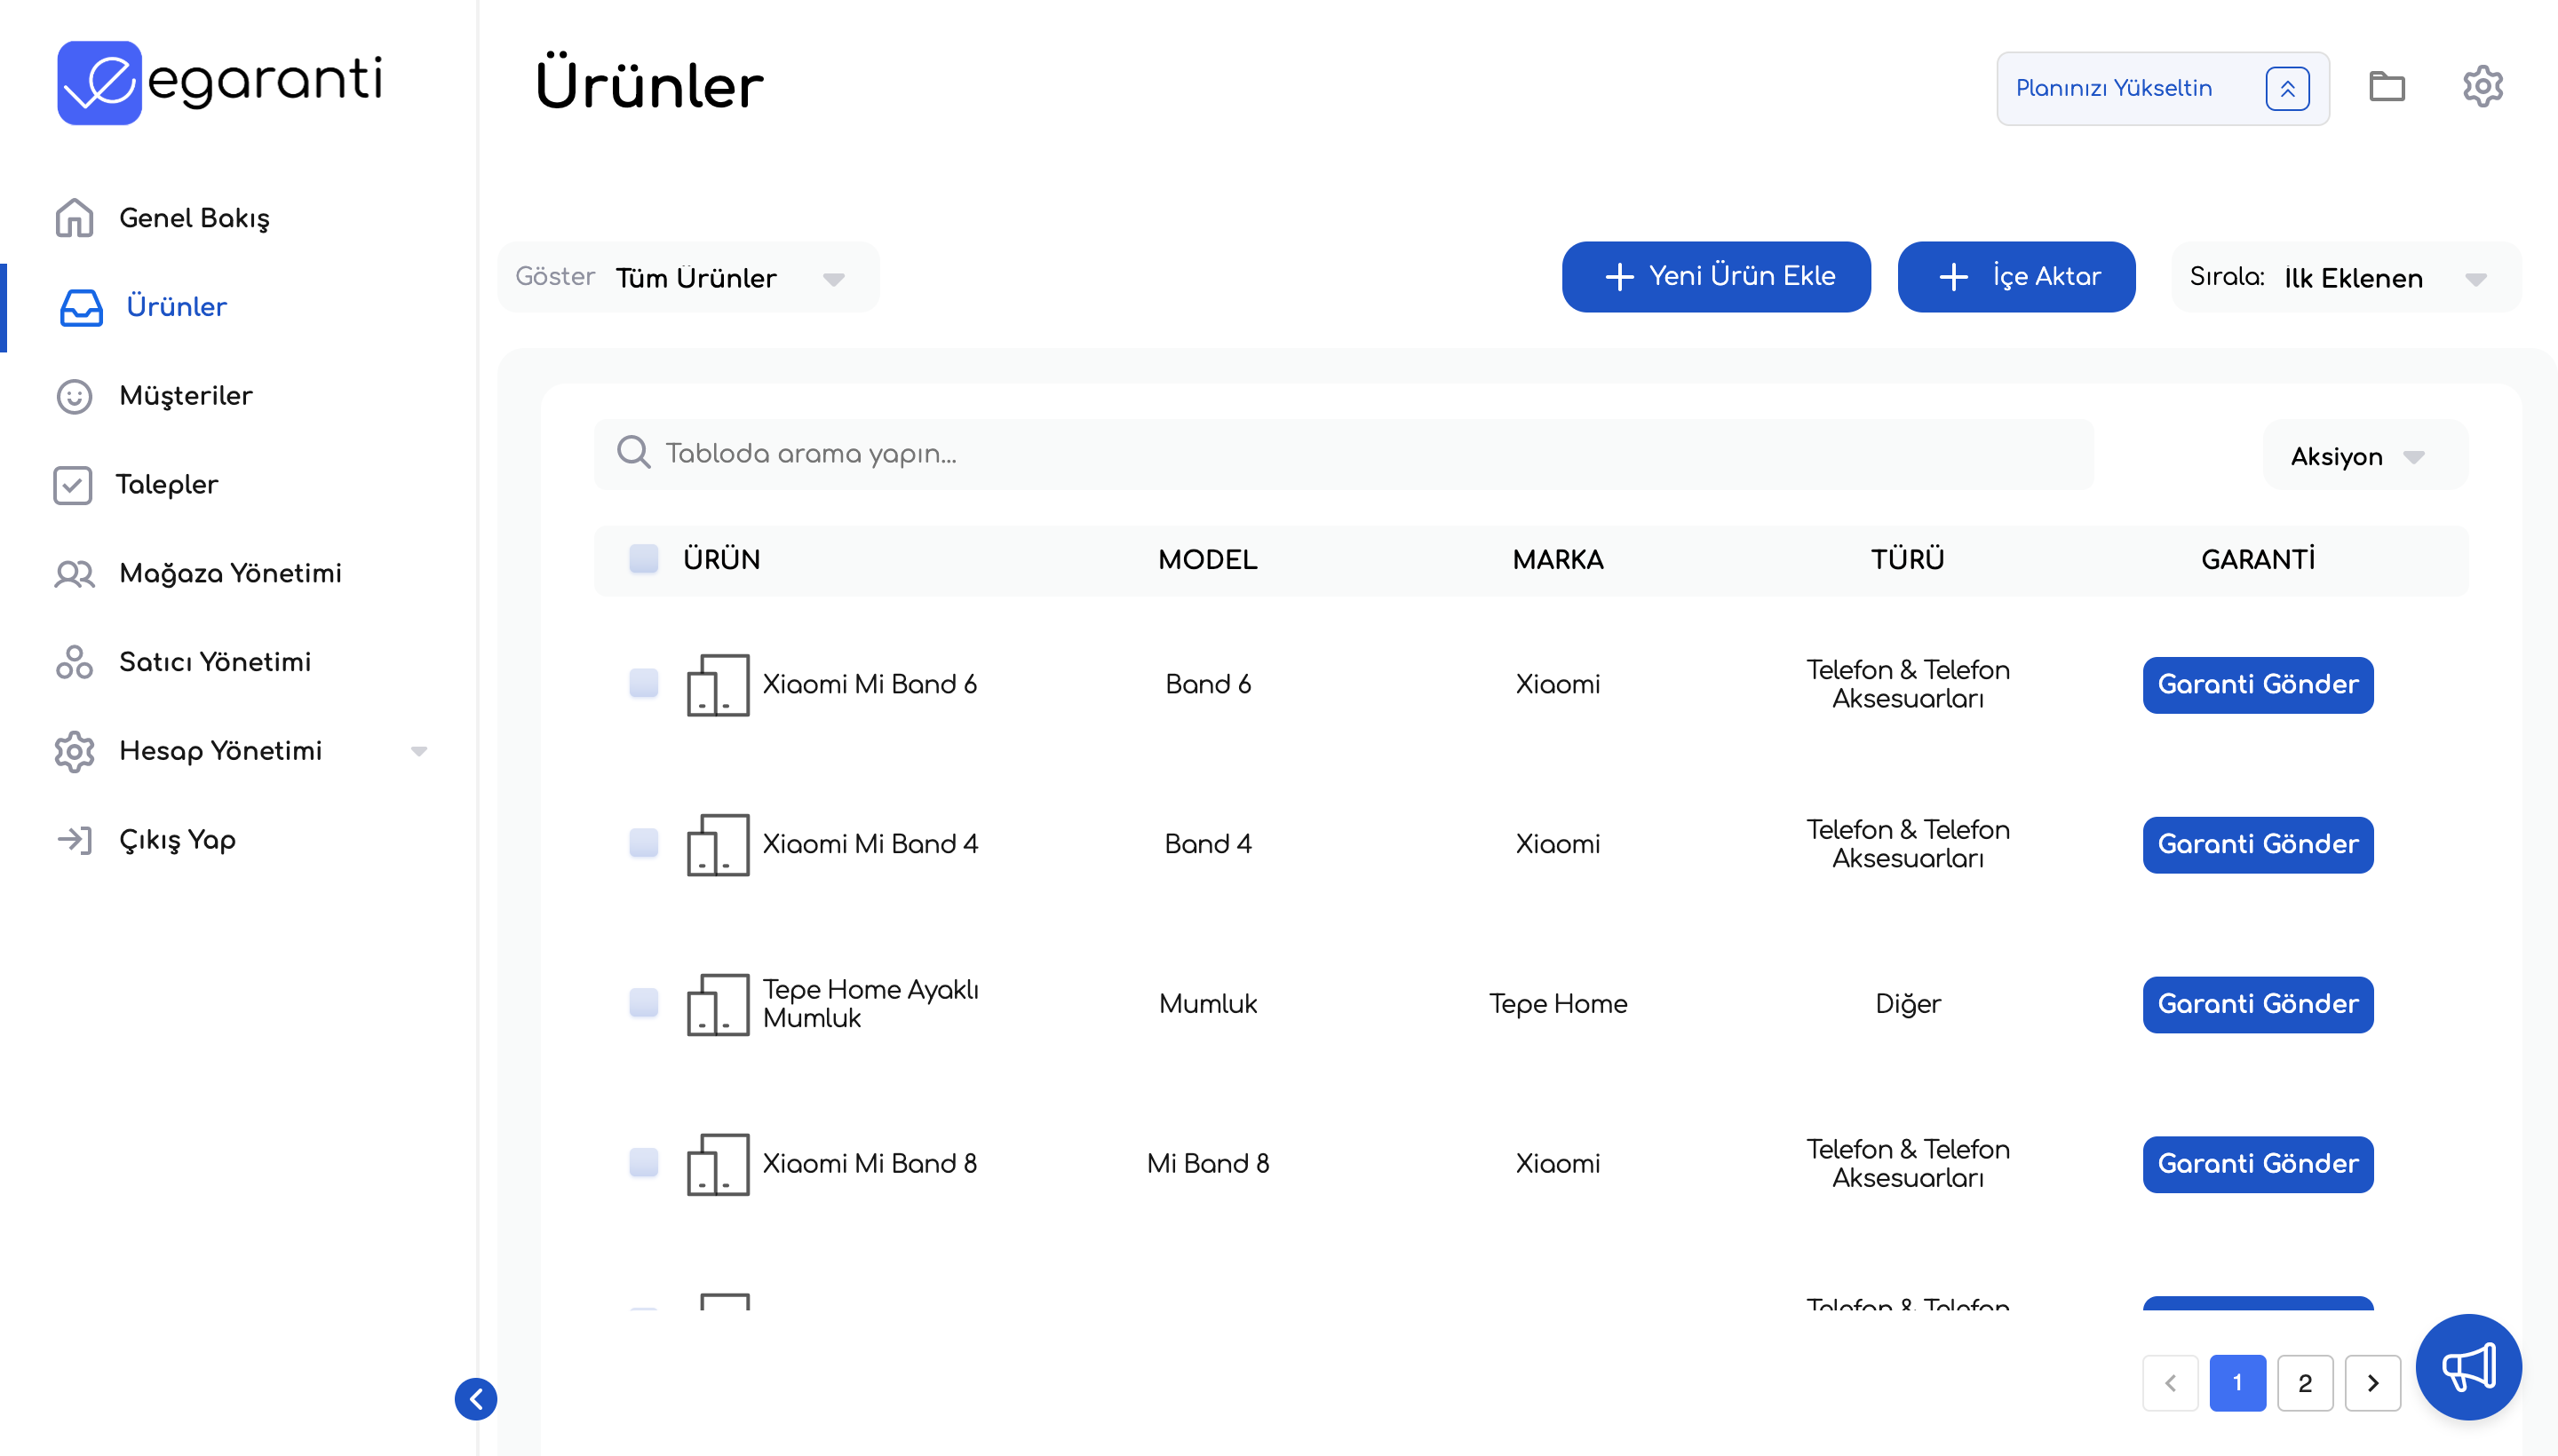This screenshot has height=1456, width=2558.
Task: Open Mağaza Yönetimi menu item
Action: tap(230, 573)
